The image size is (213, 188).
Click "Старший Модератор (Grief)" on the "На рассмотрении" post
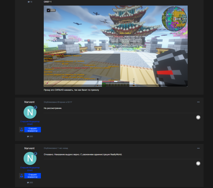point(30,123)
